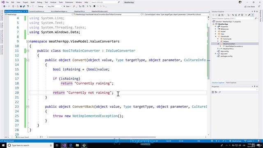The image size is (263, 148).
Task: Collapse the Convert method on line 13
Action: (28, 60)
